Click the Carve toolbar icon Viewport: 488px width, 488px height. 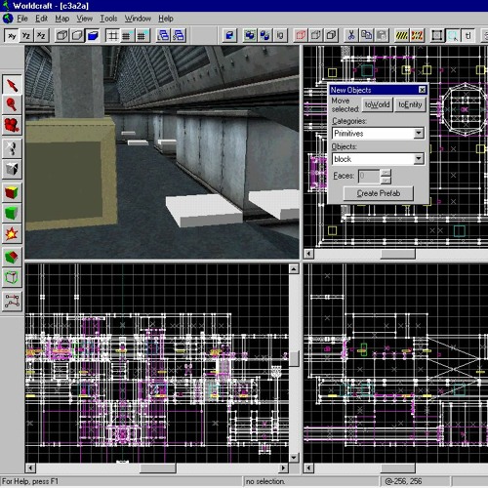click(229, 35)
